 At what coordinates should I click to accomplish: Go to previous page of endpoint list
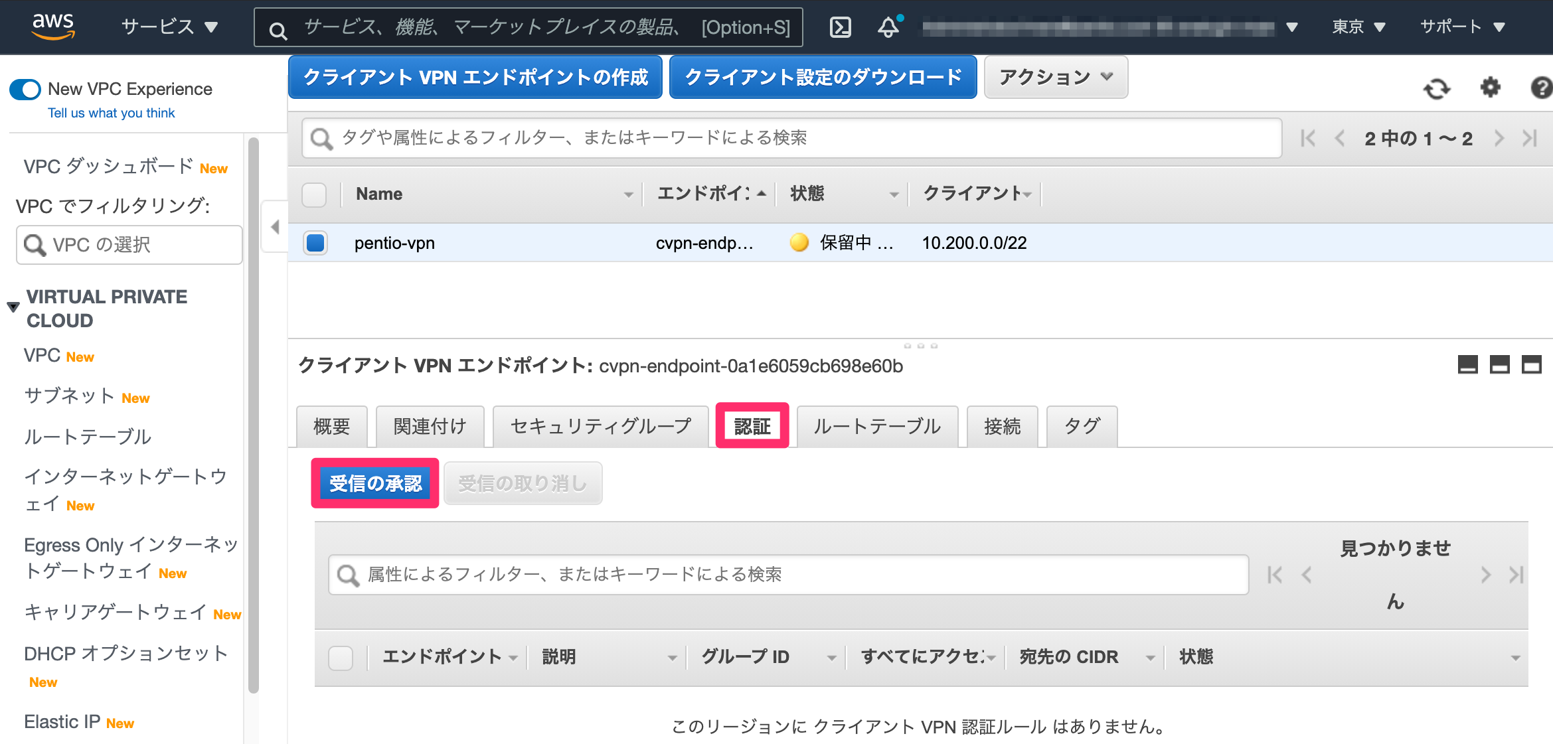click(1339, 138)
